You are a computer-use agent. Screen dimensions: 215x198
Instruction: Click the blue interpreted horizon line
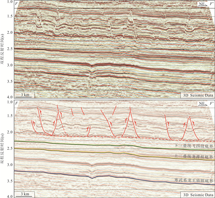click(x=115, y=177)
